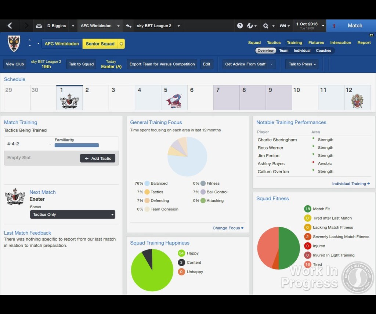Expand the AFC Wimbledon top bar dropdown

click(118, 26)
